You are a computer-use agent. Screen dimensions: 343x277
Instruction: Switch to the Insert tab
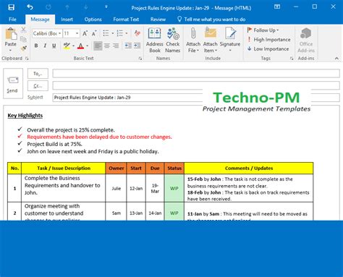(67, 20)
